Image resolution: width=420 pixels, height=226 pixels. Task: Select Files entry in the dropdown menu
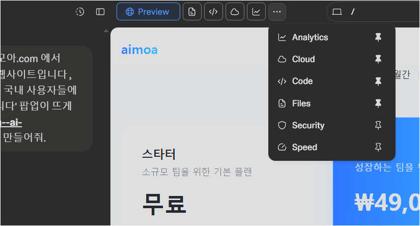coord(301,103)
